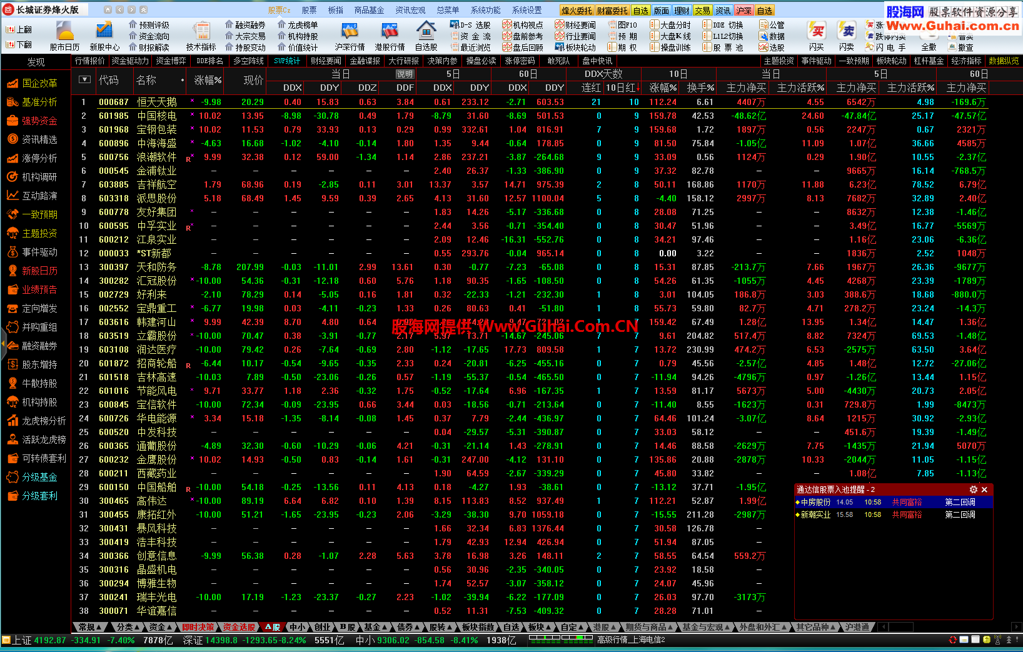Open the 港股行情 icon

coord(390,36)
